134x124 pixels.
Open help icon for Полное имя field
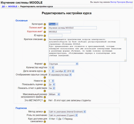point(45,28)
